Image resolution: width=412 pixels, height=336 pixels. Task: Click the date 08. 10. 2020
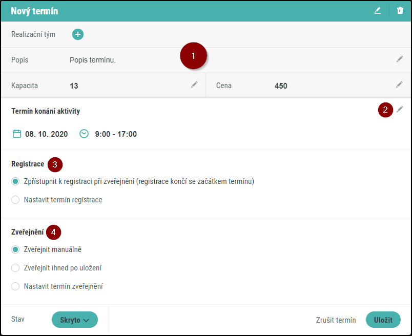[x=46, y=134]
